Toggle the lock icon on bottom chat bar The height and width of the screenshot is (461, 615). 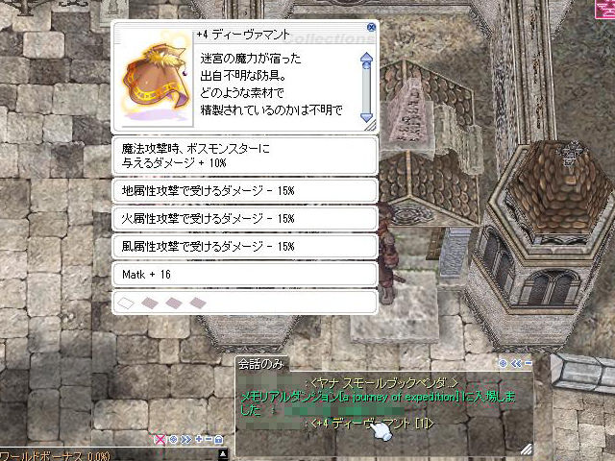[219, 440]
